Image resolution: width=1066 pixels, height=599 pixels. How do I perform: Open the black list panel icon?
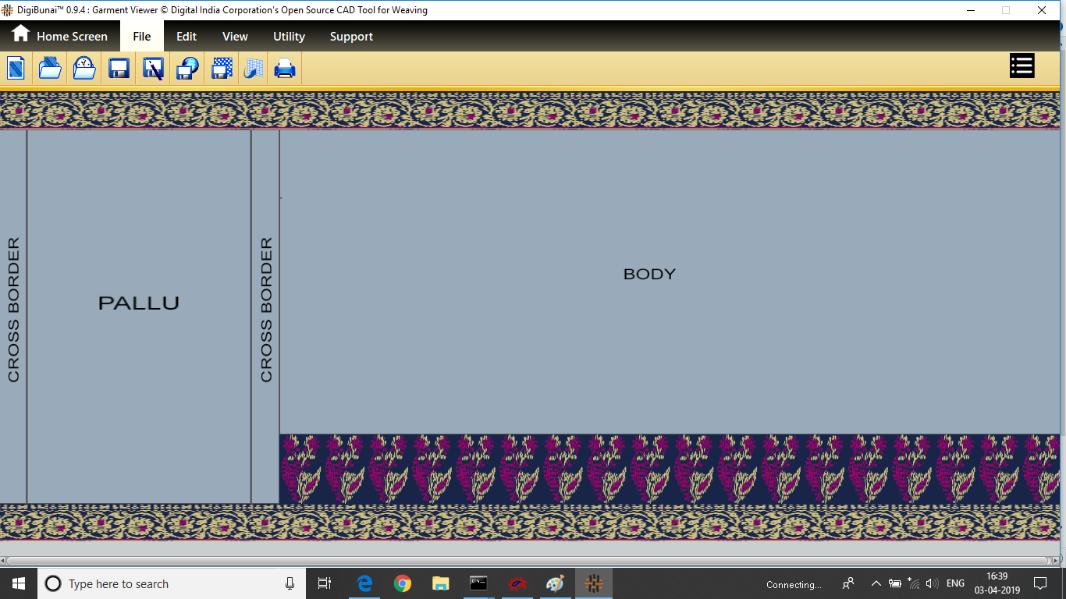coord(1022,66)
